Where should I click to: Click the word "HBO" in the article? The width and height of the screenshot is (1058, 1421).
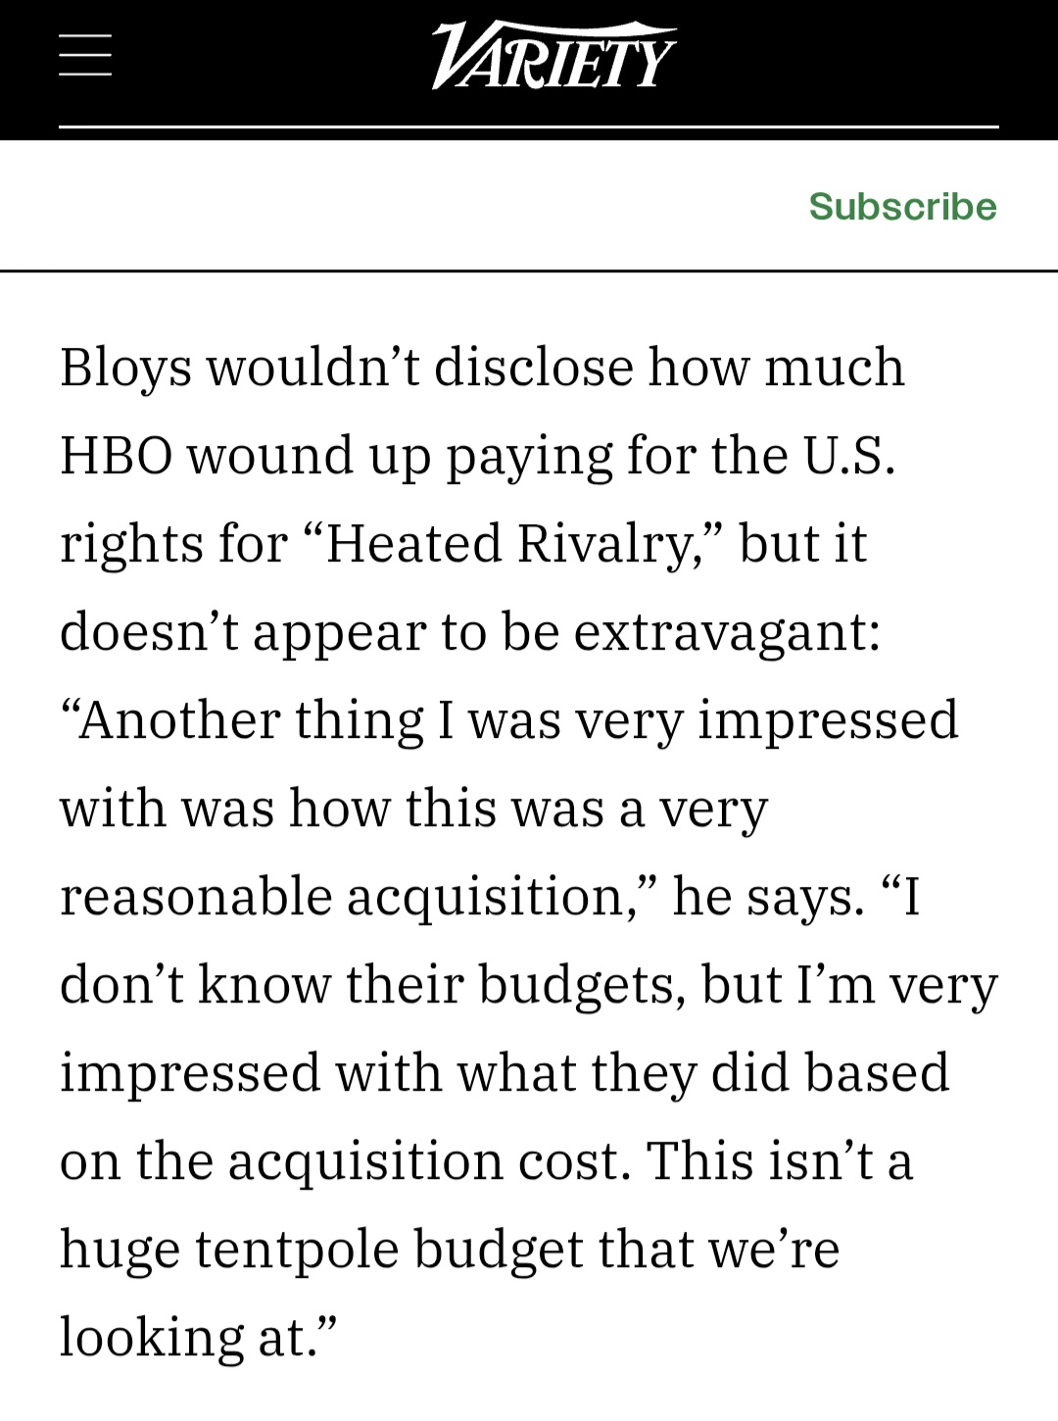click(116, 456)
